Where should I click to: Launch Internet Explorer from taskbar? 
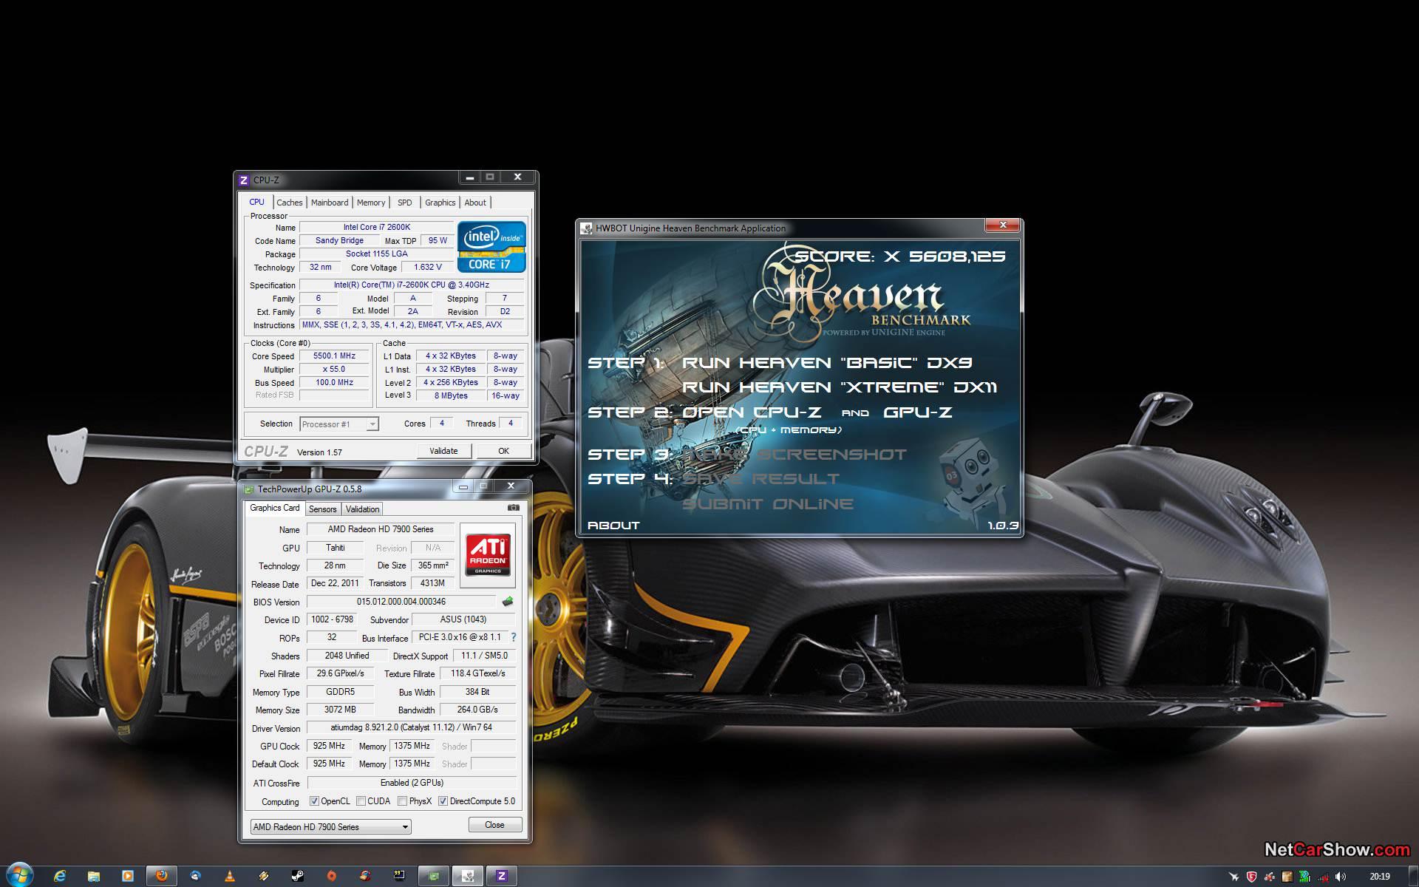point(60,876)
